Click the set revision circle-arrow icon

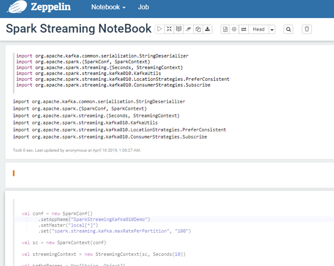pyautogui.click(x=234, y=29)
